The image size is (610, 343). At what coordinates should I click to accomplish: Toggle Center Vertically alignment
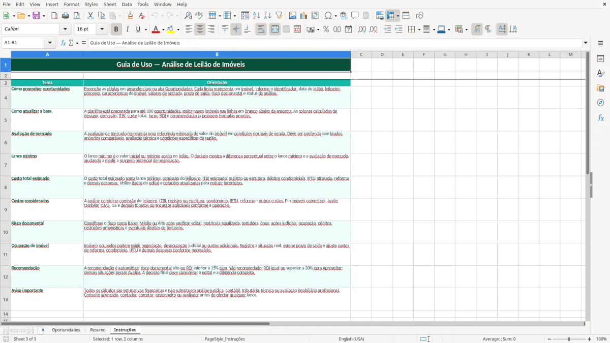(x=236, y=29)
